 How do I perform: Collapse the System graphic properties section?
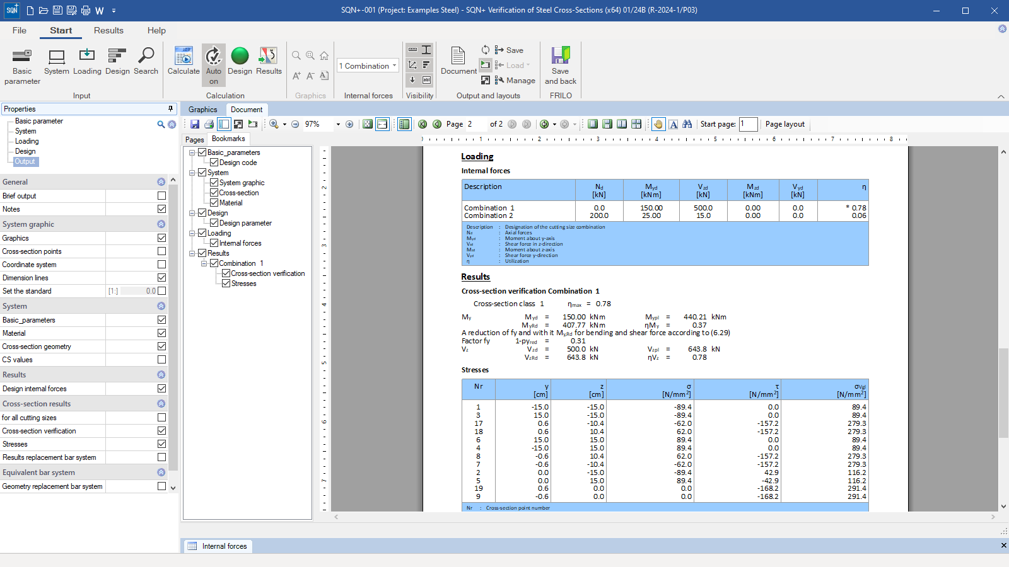(161, 224)
